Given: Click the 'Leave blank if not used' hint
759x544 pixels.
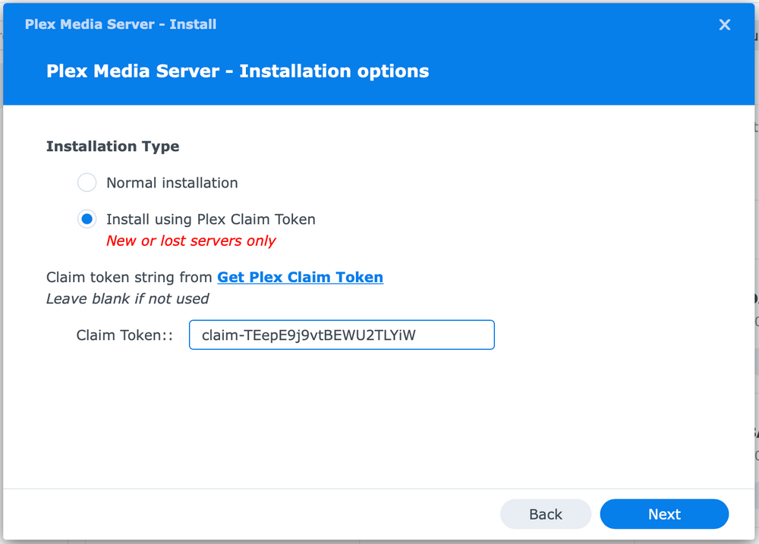Looking at the screenshot, I should pos(128,298).
